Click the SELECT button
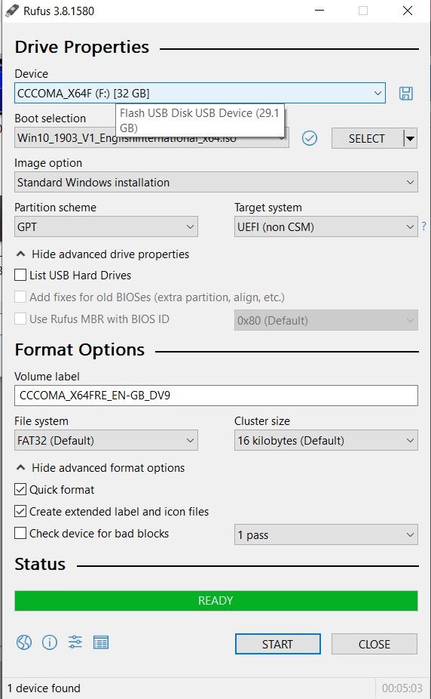 click(366, 139)
